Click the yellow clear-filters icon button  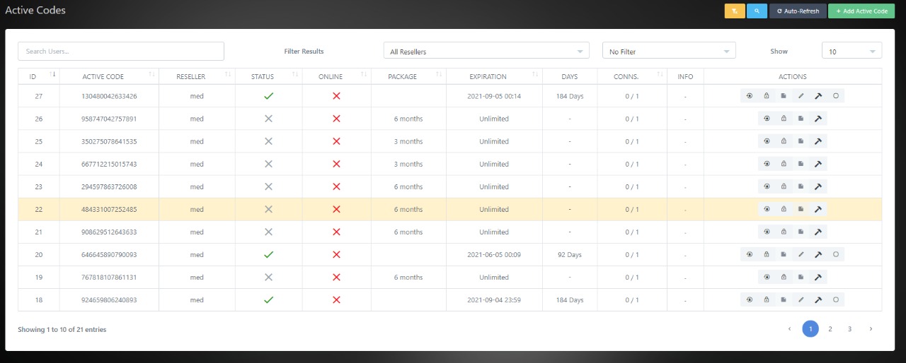(x=735, y=11)
